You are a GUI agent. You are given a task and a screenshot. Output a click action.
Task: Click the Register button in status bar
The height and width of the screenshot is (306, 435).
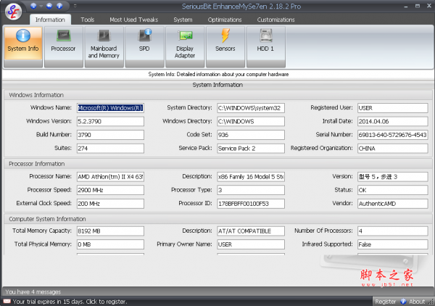tap(386, 302)
